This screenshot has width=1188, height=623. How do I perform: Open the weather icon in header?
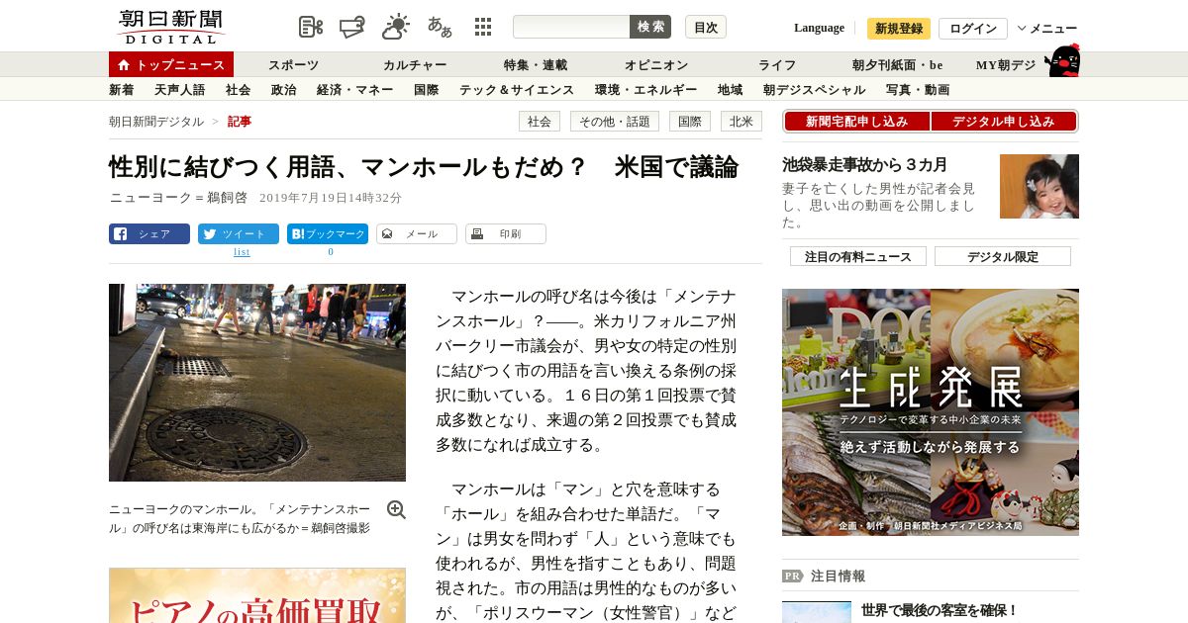(x=396, y=27)
